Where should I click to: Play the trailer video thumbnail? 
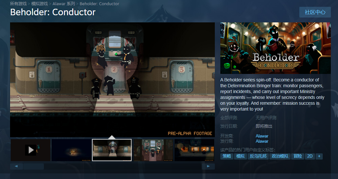pyautogui.click(x=31, y=150)
